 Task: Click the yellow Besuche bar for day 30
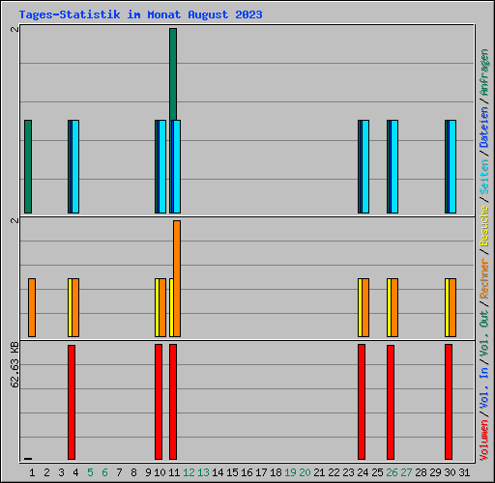coord(447,307)
